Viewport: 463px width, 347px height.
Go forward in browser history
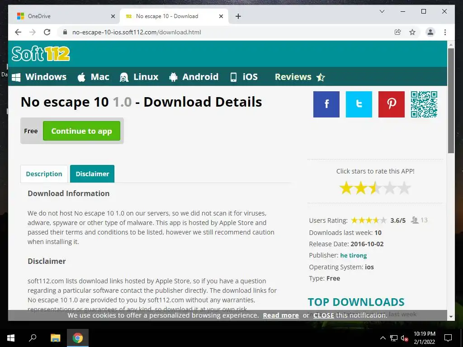pos(33,32)
